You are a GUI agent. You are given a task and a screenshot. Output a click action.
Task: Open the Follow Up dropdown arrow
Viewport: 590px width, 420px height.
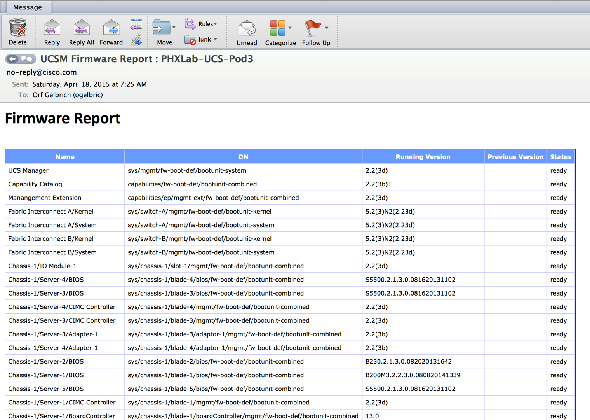[327, 28]
